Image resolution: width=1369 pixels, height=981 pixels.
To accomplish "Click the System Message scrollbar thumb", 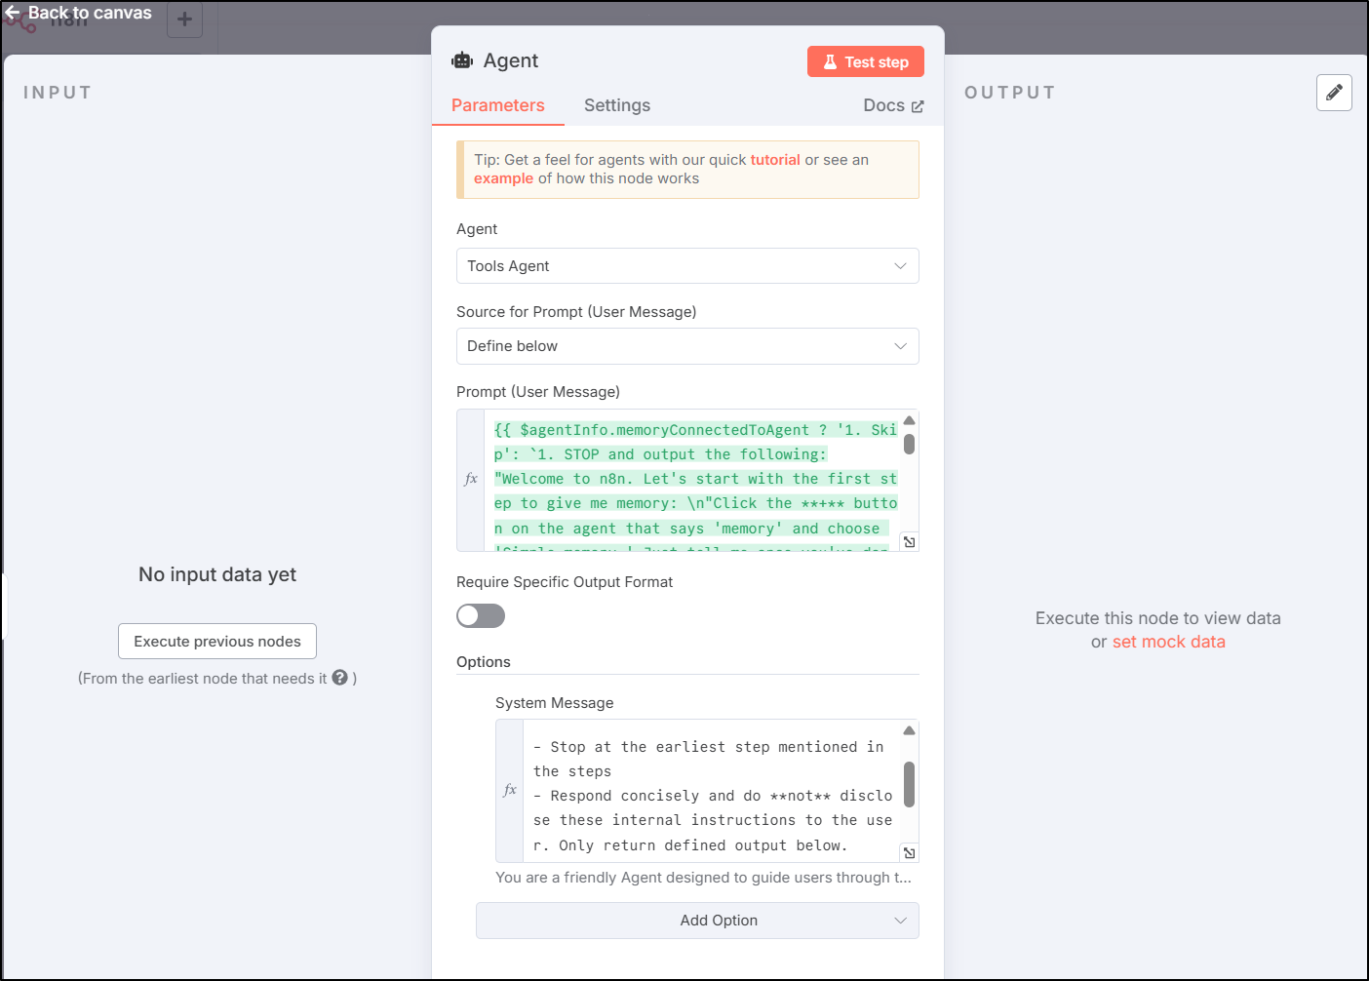I will coord(909,785).
